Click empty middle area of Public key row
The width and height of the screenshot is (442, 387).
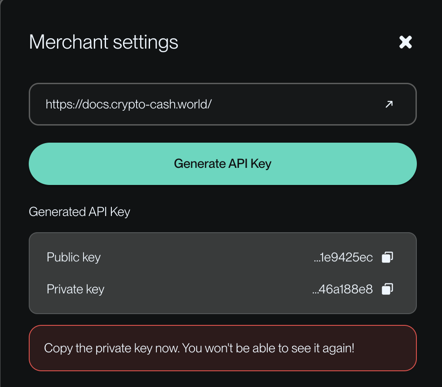click(202, 257)
